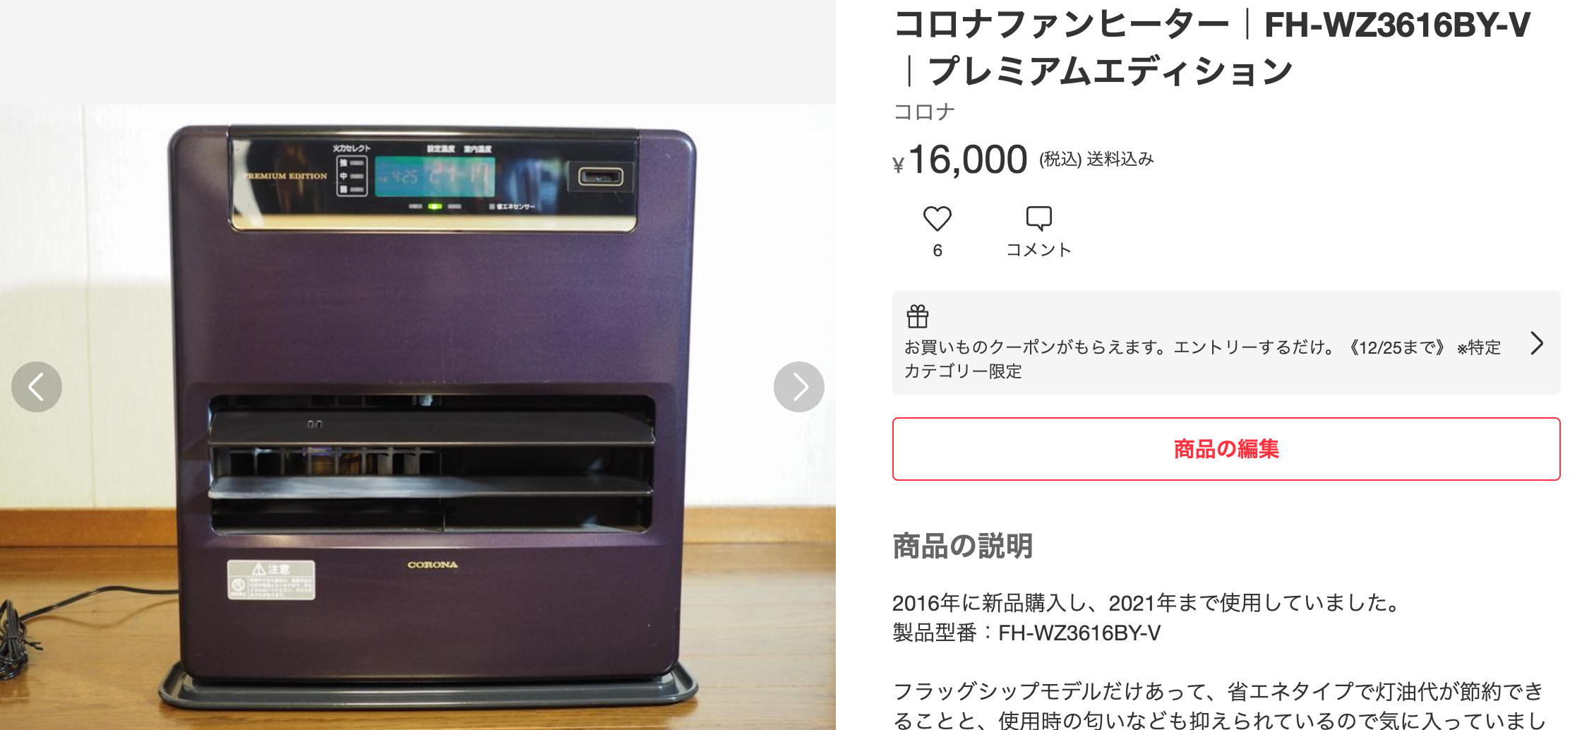Click the gift icon in the coupon banner
The width and height of the screenshot is (1594, 730).
918,316
